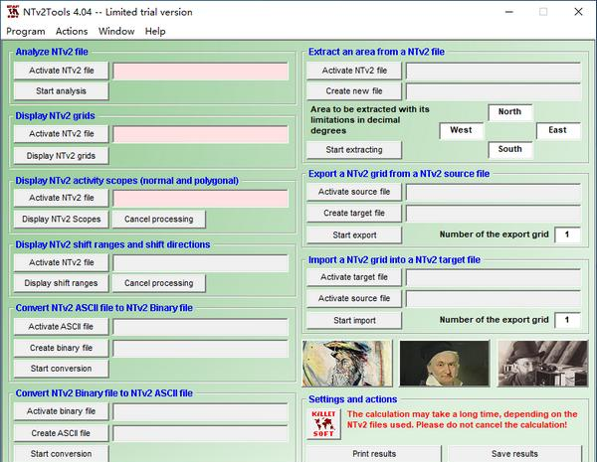The height and width of the screenshot is (462, 597).
Task: Select the colorful painted portrait thumbnail
Action: (x=347, y=363)
